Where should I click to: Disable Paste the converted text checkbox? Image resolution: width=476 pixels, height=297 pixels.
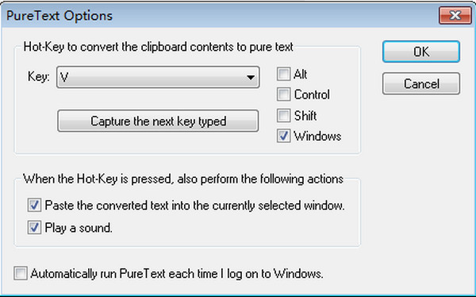tap(34, 205)
